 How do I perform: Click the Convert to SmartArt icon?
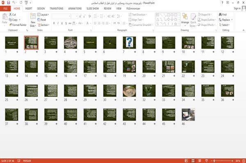coord(130,25)
